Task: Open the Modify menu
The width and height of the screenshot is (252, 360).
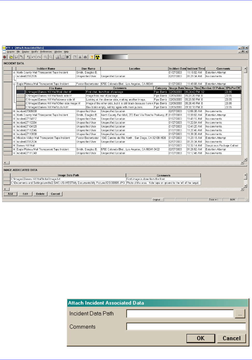Action: coord(35,52)
